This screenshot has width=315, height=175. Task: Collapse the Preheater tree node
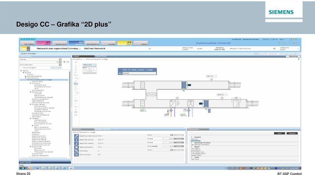click(31, 119)
